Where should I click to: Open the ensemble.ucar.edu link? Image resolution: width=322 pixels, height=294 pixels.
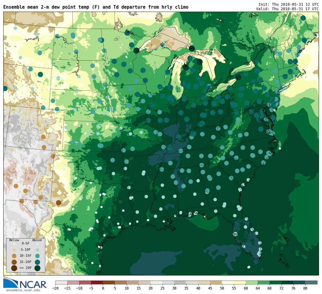coord(23,290)
